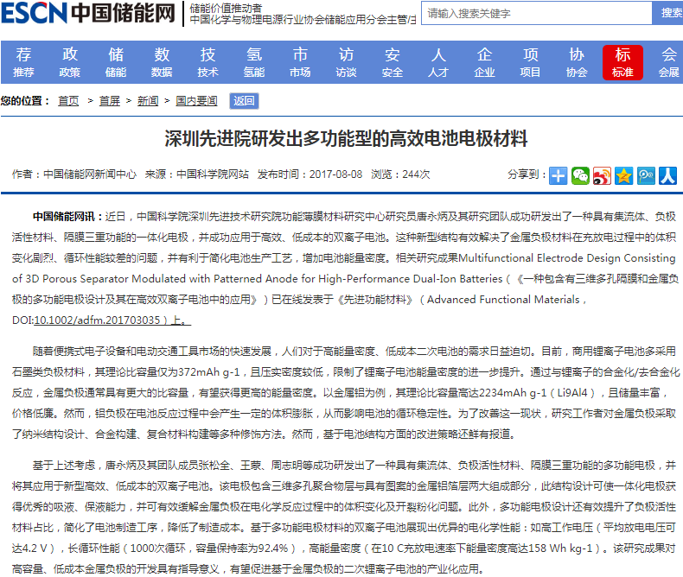Open the 首页 breadcrumb link
683x577 pixels.
tap(68, 101)
